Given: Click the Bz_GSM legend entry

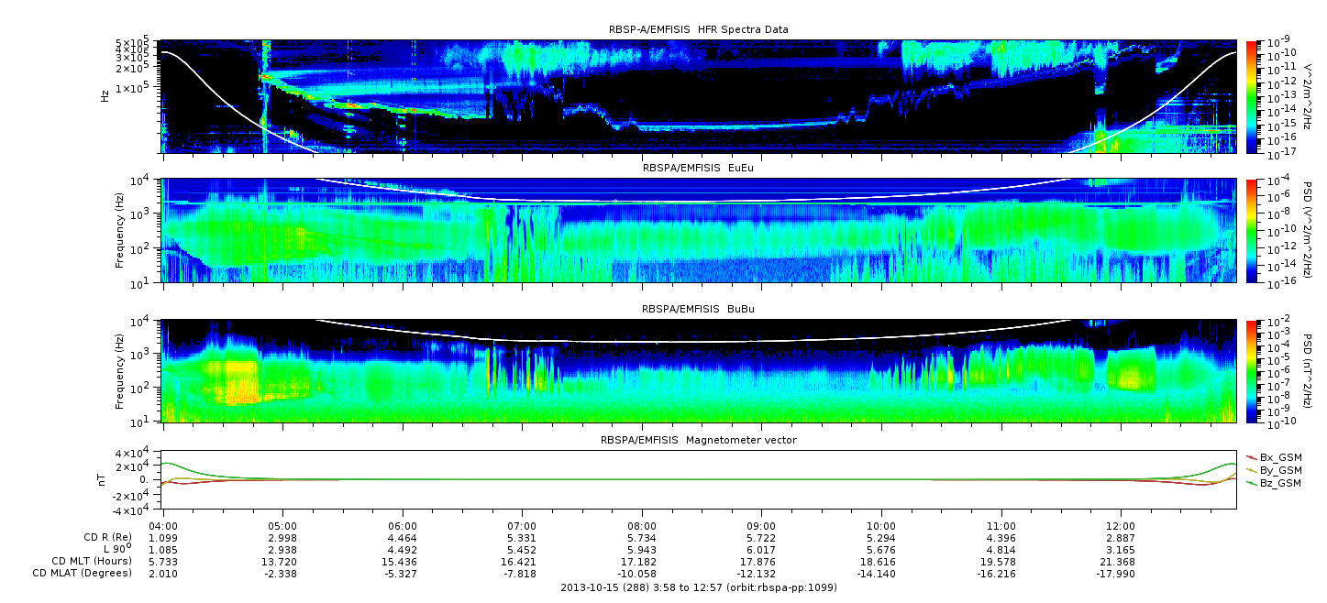Looking at the screenshot, I should (1280, 482).
